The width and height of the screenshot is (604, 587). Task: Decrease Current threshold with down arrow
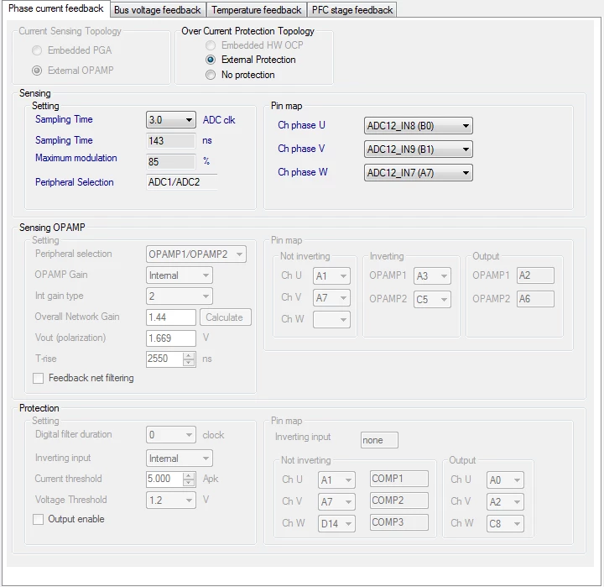point(189,483)
